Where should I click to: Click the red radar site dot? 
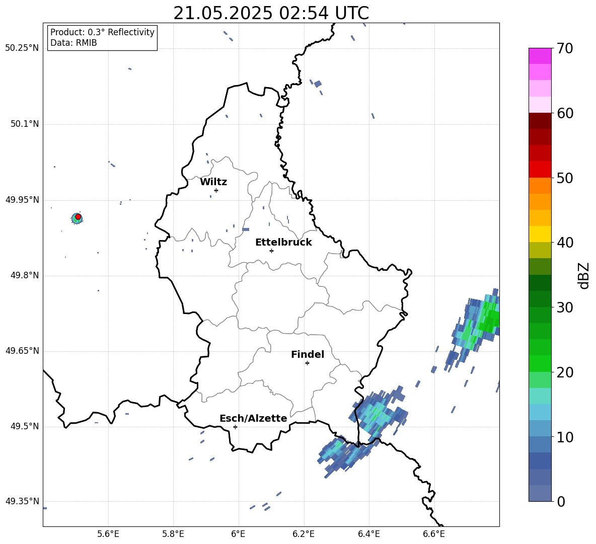coord(78,217)
